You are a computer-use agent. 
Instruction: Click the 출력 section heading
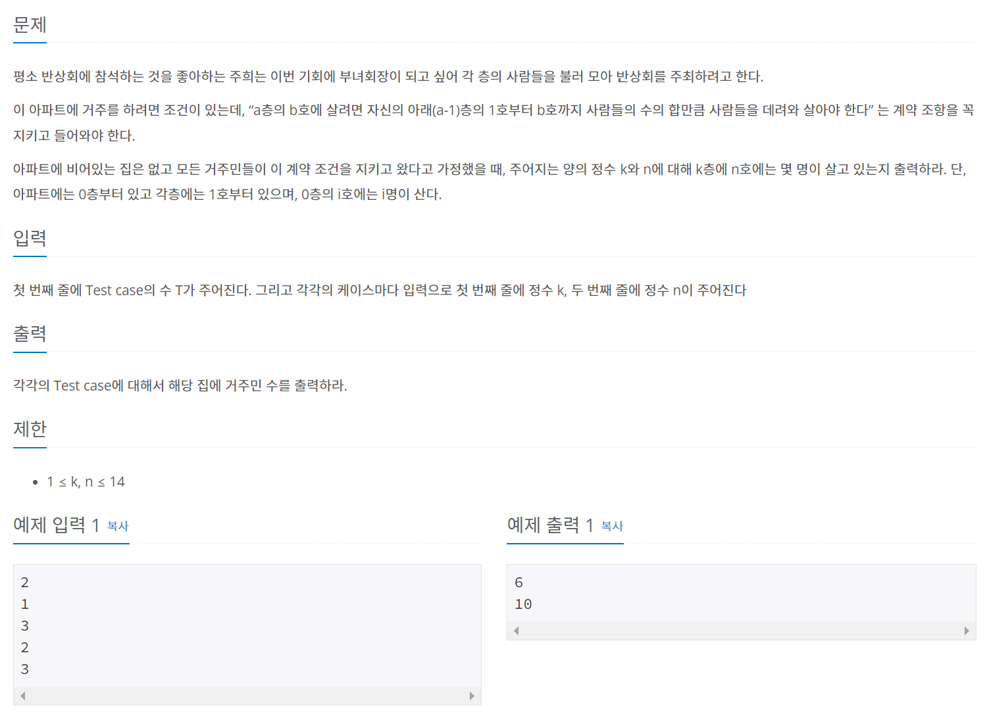(x=30, y=333)
